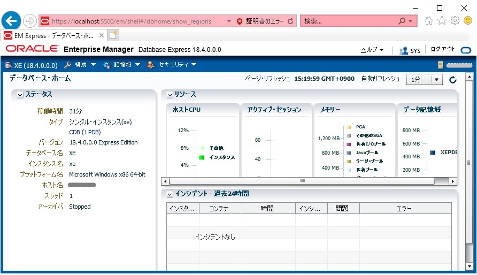477x275 pixels.
Task: Click the certificate error shield icon
Action: [240, 21]
